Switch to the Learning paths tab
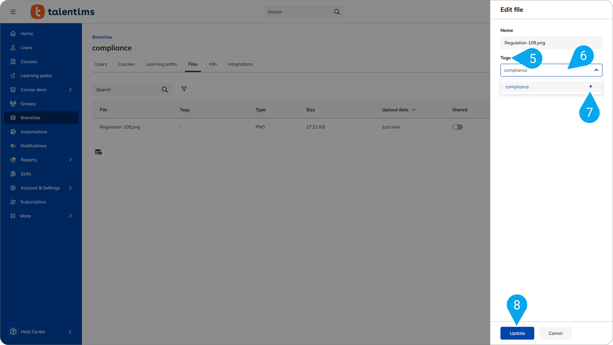 coord(161,64)
